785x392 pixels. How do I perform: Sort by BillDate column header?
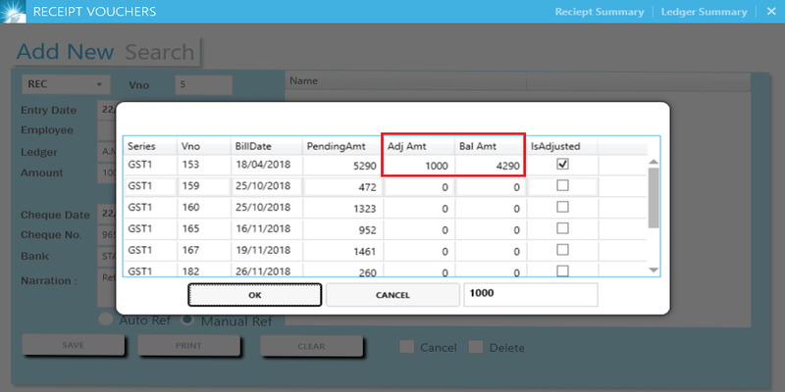(x=267, y=146)
